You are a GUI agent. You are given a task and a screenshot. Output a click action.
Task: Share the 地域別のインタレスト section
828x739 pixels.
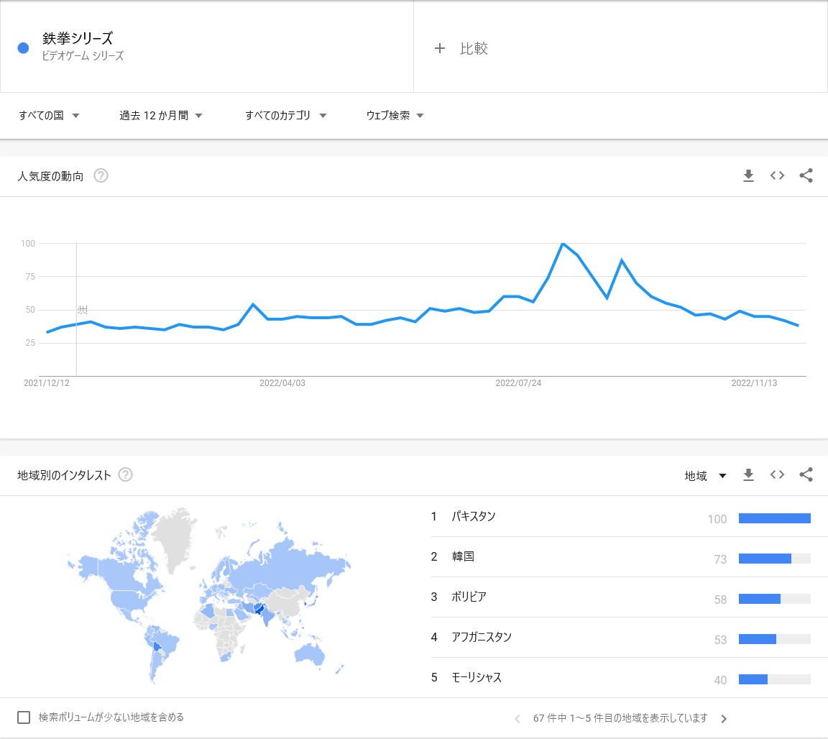806,475
